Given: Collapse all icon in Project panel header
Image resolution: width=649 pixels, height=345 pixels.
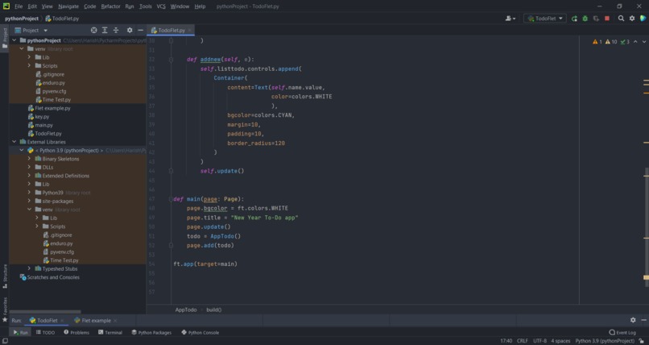Looking at the screenshot, I should [116, 31].
